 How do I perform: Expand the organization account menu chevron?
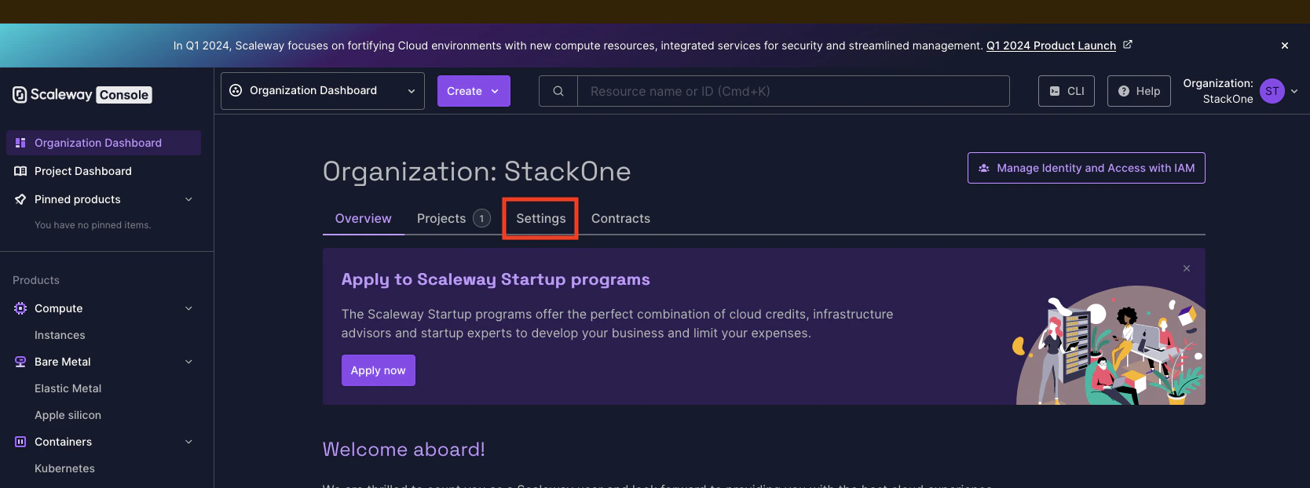pyautogui.click(x=1294, y=91)
